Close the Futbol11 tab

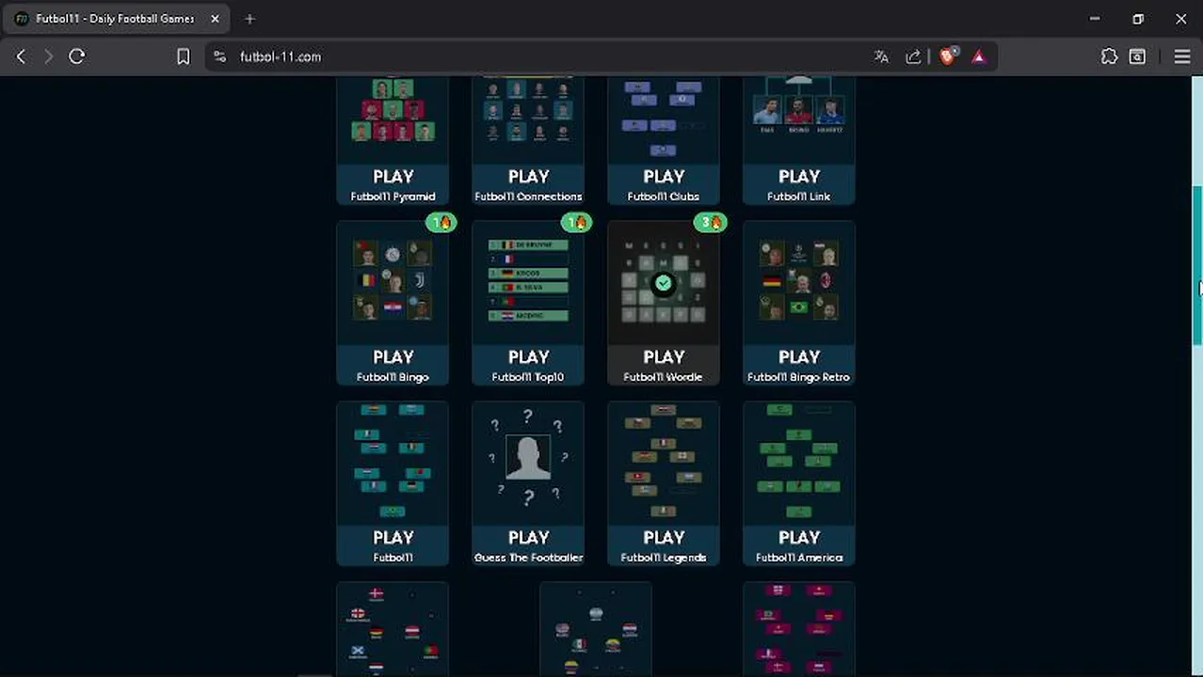click(x=216, y=19)
